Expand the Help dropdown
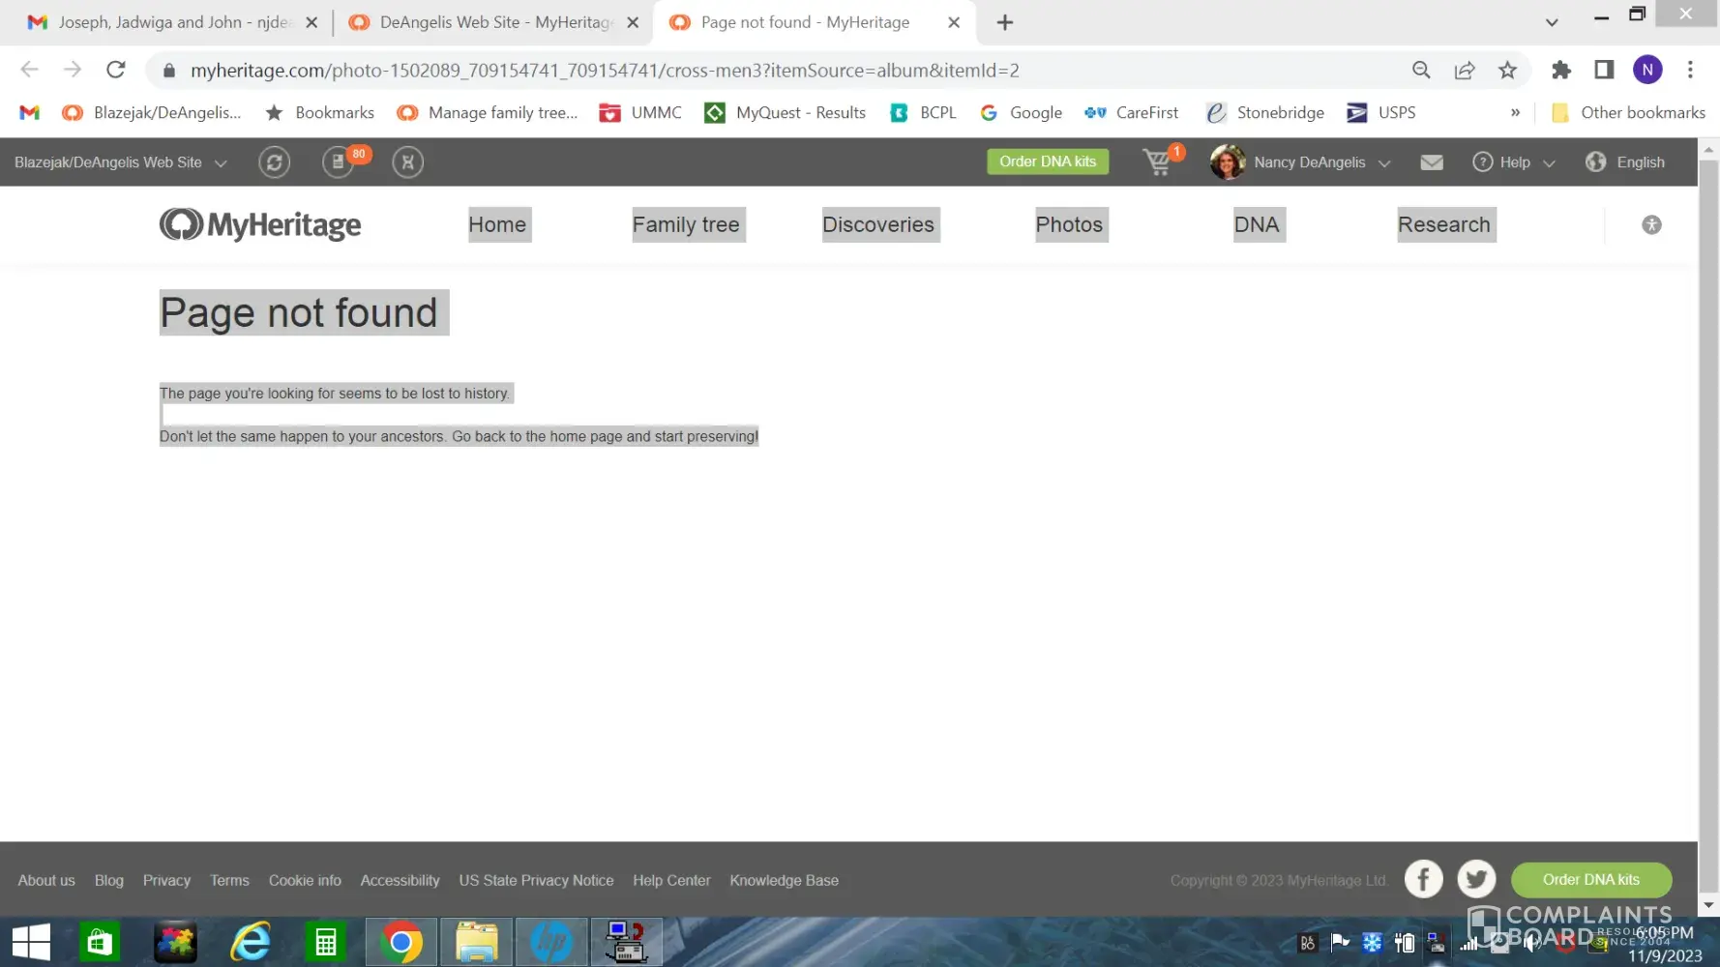1720x967 pixels. pyautogui.click(x=1514, y=162)
